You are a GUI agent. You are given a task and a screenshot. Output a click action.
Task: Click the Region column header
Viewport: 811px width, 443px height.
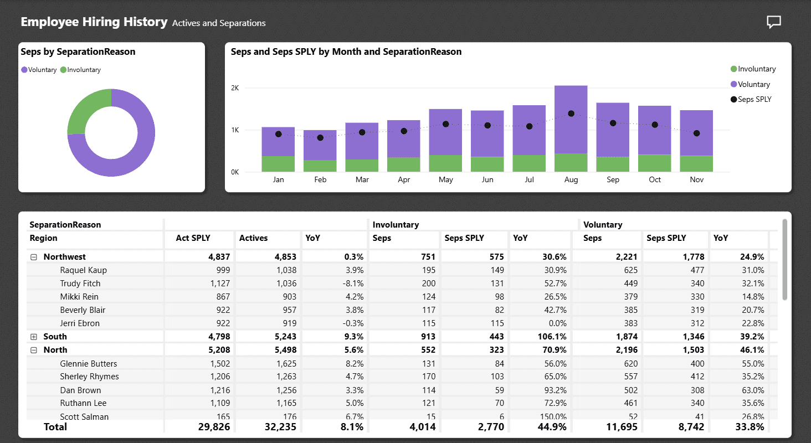pyautogui.click(x=43, y=238)
